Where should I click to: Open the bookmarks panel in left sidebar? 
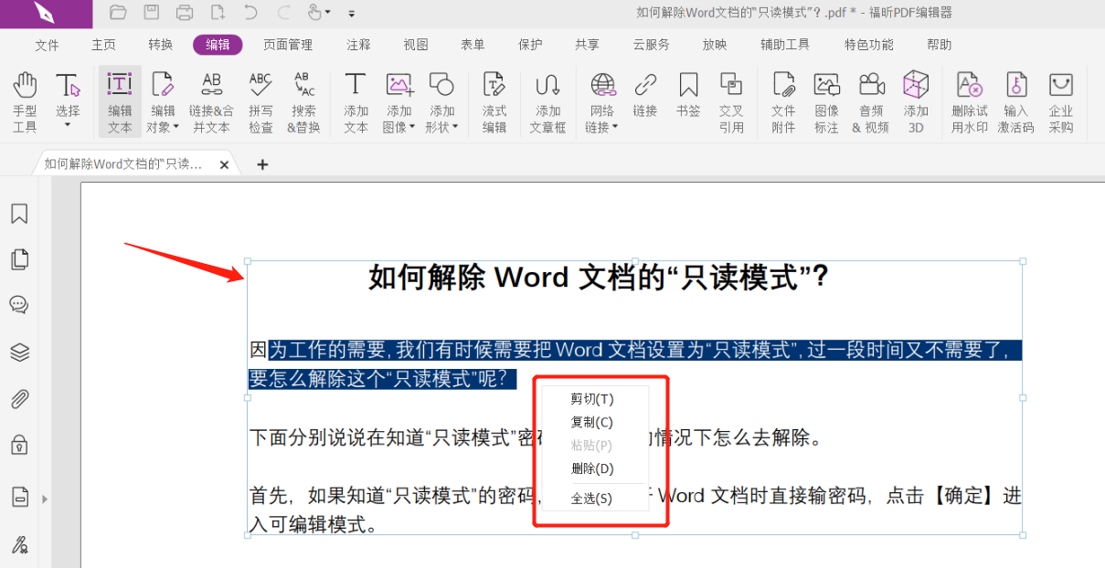pyautogui.click(x=20, y=213)
